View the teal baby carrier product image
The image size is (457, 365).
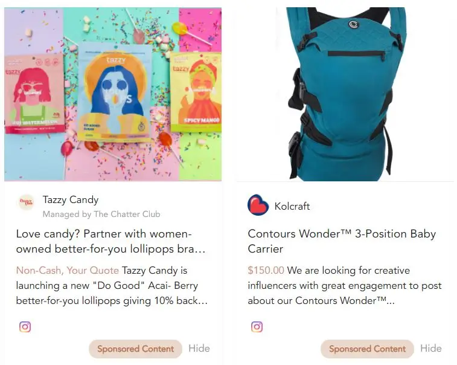point(345,94)
